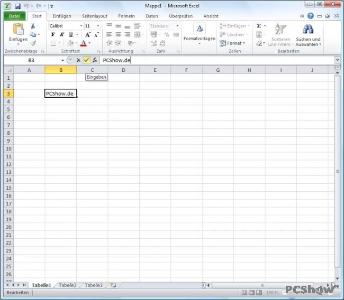Open the Calibri font name dropdown
344x300 pixels.
[81, 26]
